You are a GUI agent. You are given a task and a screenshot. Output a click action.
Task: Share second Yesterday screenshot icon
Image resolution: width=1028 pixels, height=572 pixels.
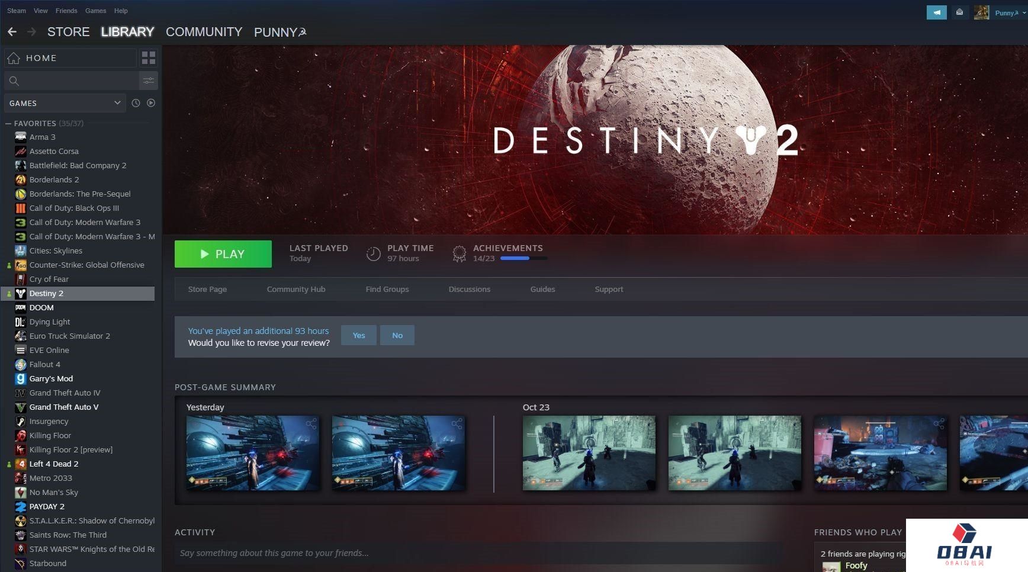(x=457, y=423)
